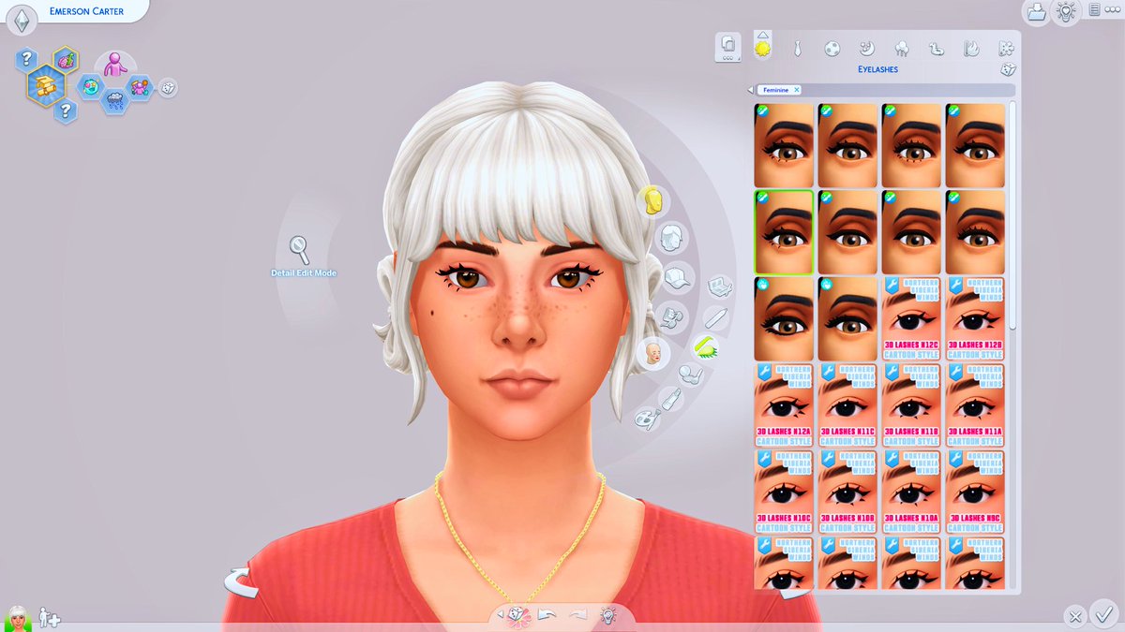Choose the 3D Lashes N11B thumbnail
This screenshot has height=632, width=1125.
pyautogui.click(x=911, y=405)
